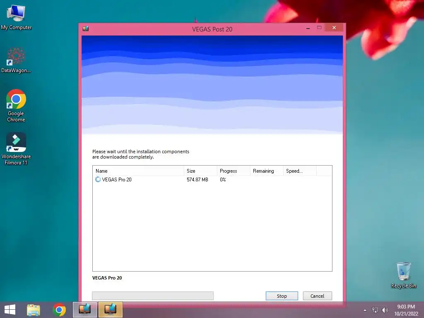424x318 pixels.
Task: Sort the list by Size column
Action: pyautogui.click(x=200, y=171)
